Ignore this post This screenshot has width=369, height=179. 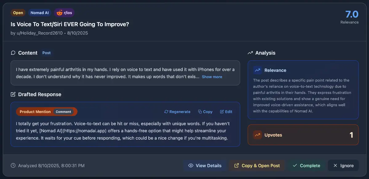click(343, 165)
